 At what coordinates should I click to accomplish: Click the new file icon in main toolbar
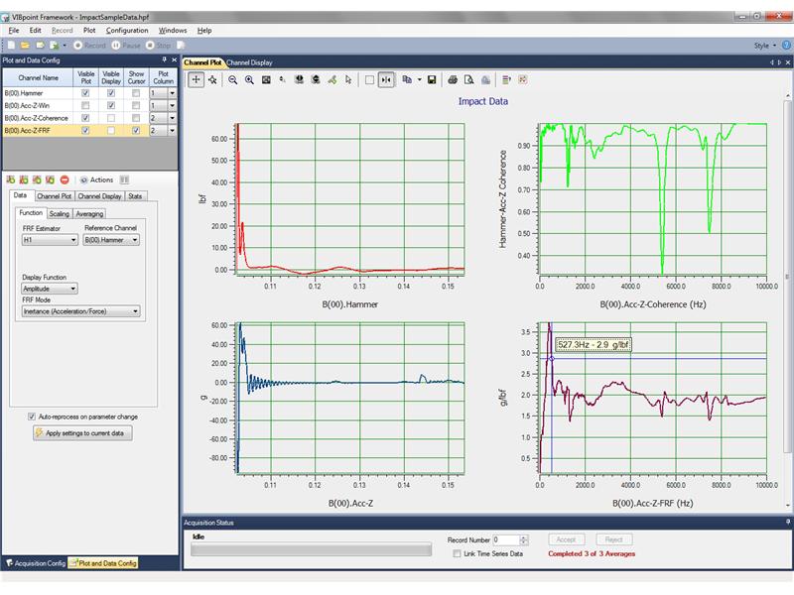pyautogui.click(x=11, y=45)
